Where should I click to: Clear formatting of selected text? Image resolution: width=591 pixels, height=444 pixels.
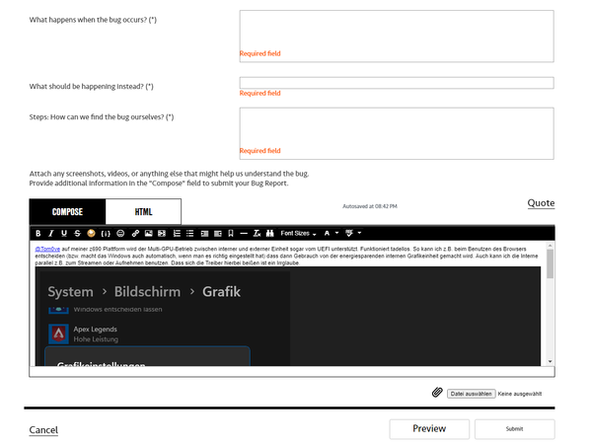coord(257,233)
